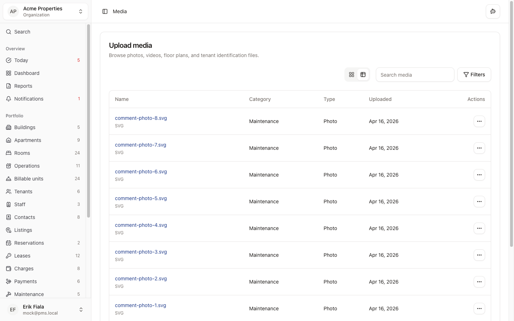
Task: Switch to grid view
Action: tap(352, 75)
